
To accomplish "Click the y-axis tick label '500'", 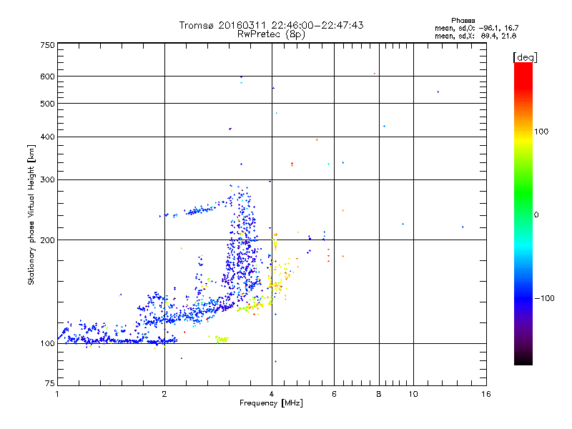I will 47,104.
